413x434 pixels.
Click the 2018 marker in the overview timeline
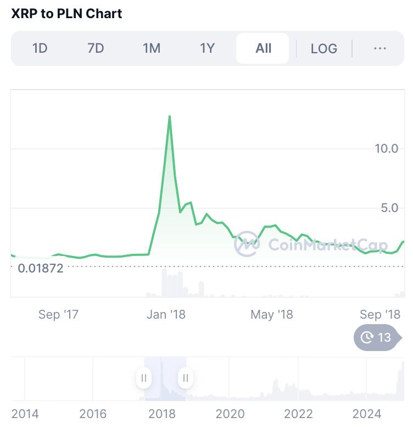[162, 414]
